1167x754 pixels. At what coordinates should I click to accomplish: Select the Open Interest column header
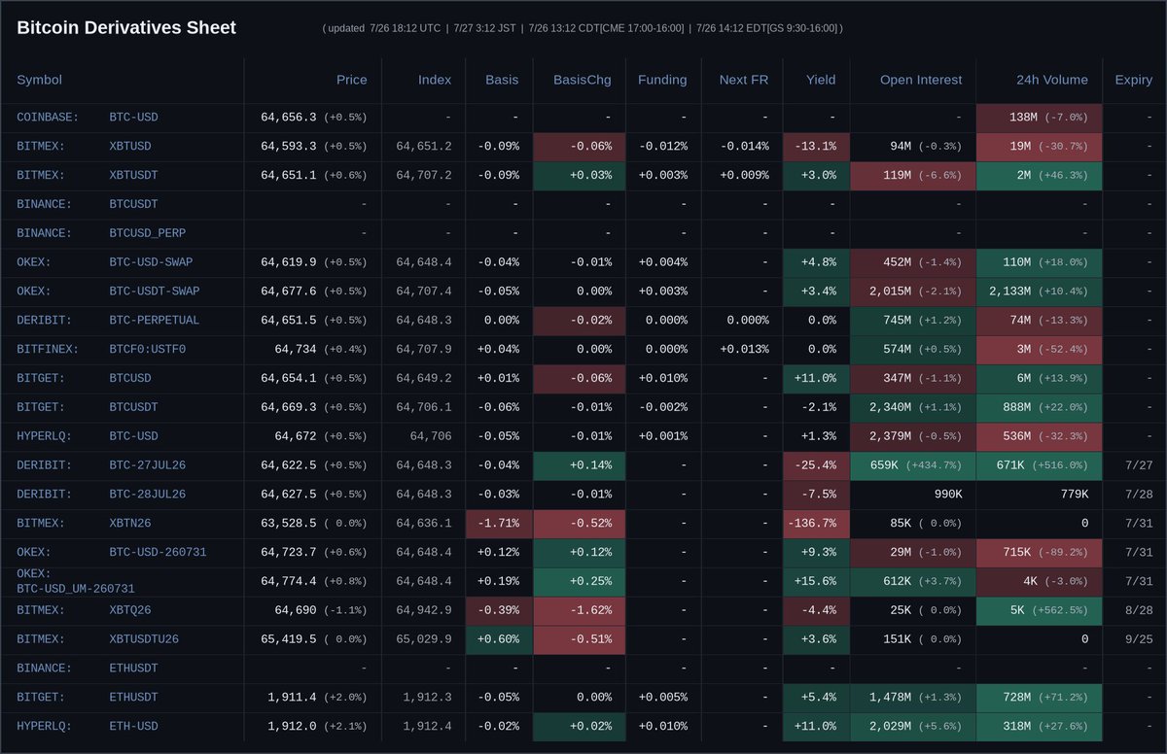[x=921, y=80]
